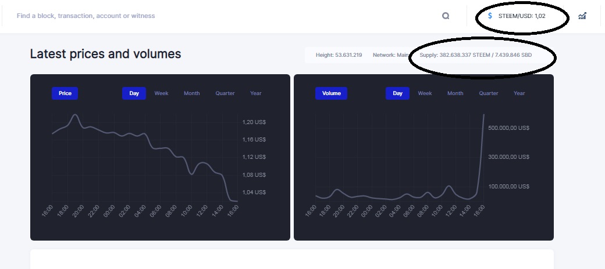Switch Price chart to Month range
Viewport: 605px width, 269px height.
(192, 93)
